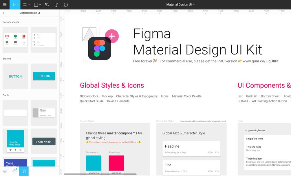Select the Favorite Road Trips card
Screen dimensions: 291x176
click(15, 141)
